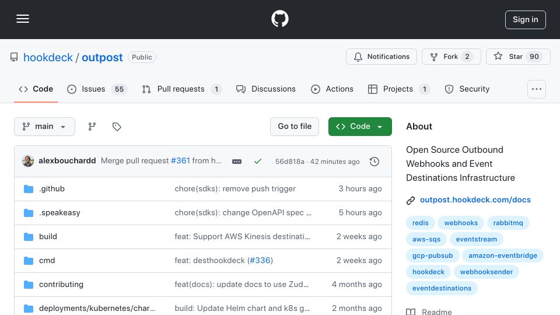560x315 pixels.
Task: Select the eventstream topic tag
Action: (x=477, y=239)
